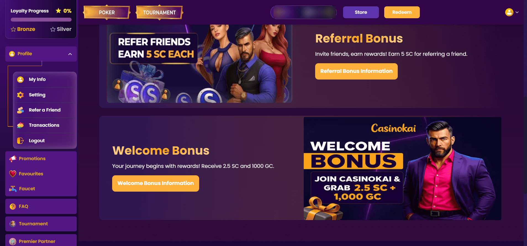Click the Faucet tap icon
This screenshot has width=527, height=246.
[13, 189]
